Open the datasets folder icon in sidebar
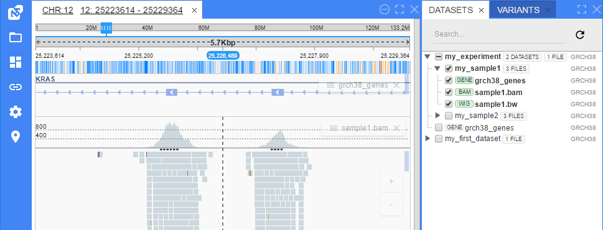 [16, 37]
